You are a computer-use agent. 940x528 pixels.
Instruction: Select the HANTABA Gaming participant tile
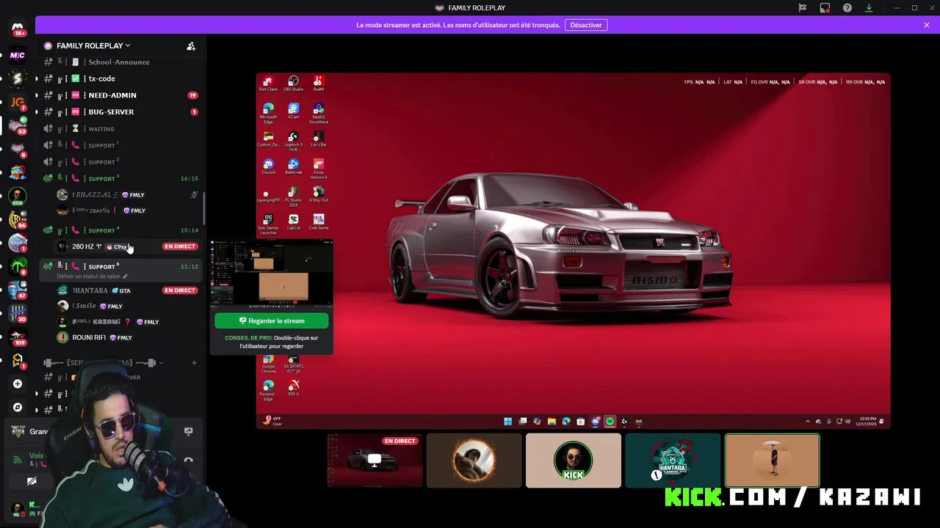(x=673, y=461)
